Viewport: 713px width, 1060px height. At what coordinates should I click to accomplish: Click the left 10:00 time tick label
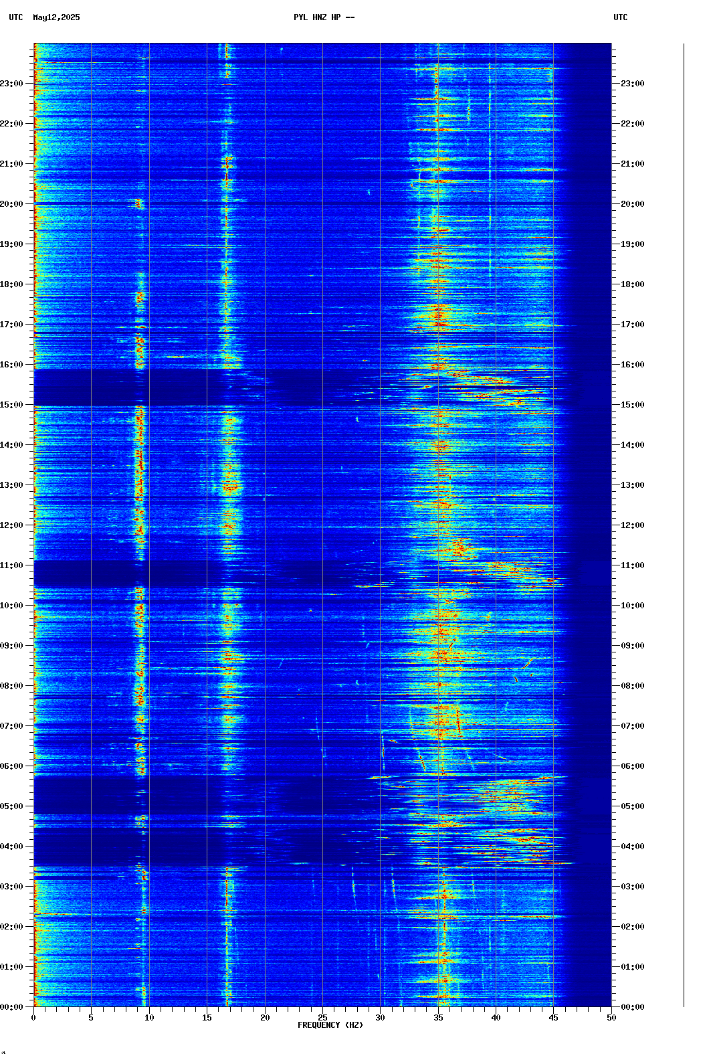(x=11, y=606)
